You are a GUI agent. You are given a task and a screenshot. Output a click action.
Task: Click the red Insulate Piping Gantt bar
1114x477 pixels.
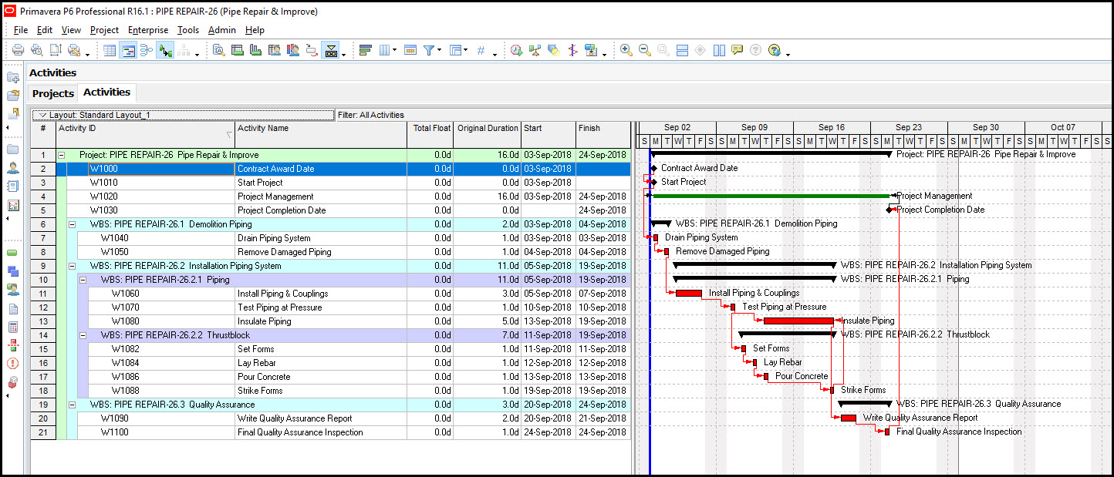[798, 321]
